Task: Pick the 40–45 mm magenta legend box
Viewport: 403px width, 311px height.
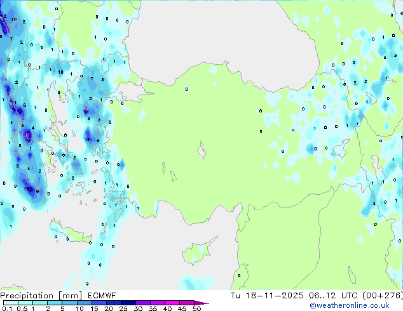Action: point(172,303)
